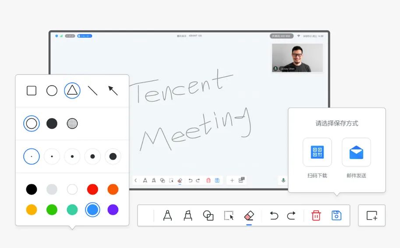The image size is (400, 248).
Task: Click the meeting number at top center
Action: point(195,36)
